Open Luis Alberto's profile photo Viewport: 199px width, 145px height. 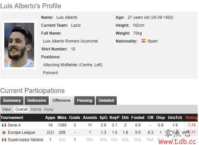coord(19,45)
